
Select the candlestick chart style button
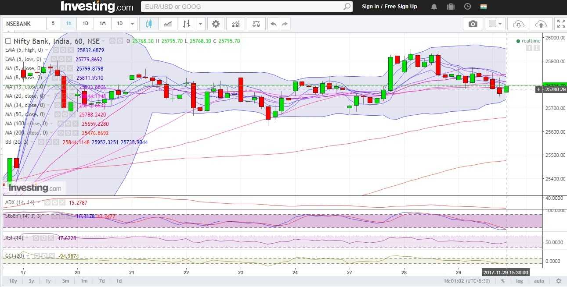(x=148, y=24)
